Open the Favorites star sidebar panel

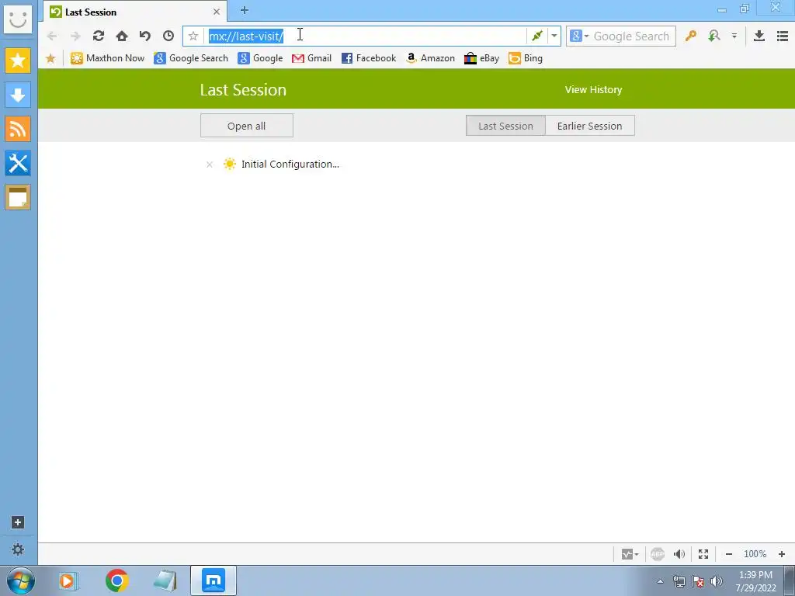click(x=18, y=61)
